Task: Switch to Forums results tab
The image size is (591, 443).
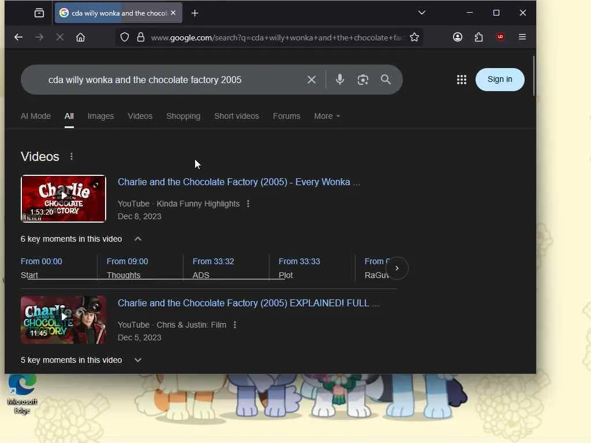Action: [286, 116]
